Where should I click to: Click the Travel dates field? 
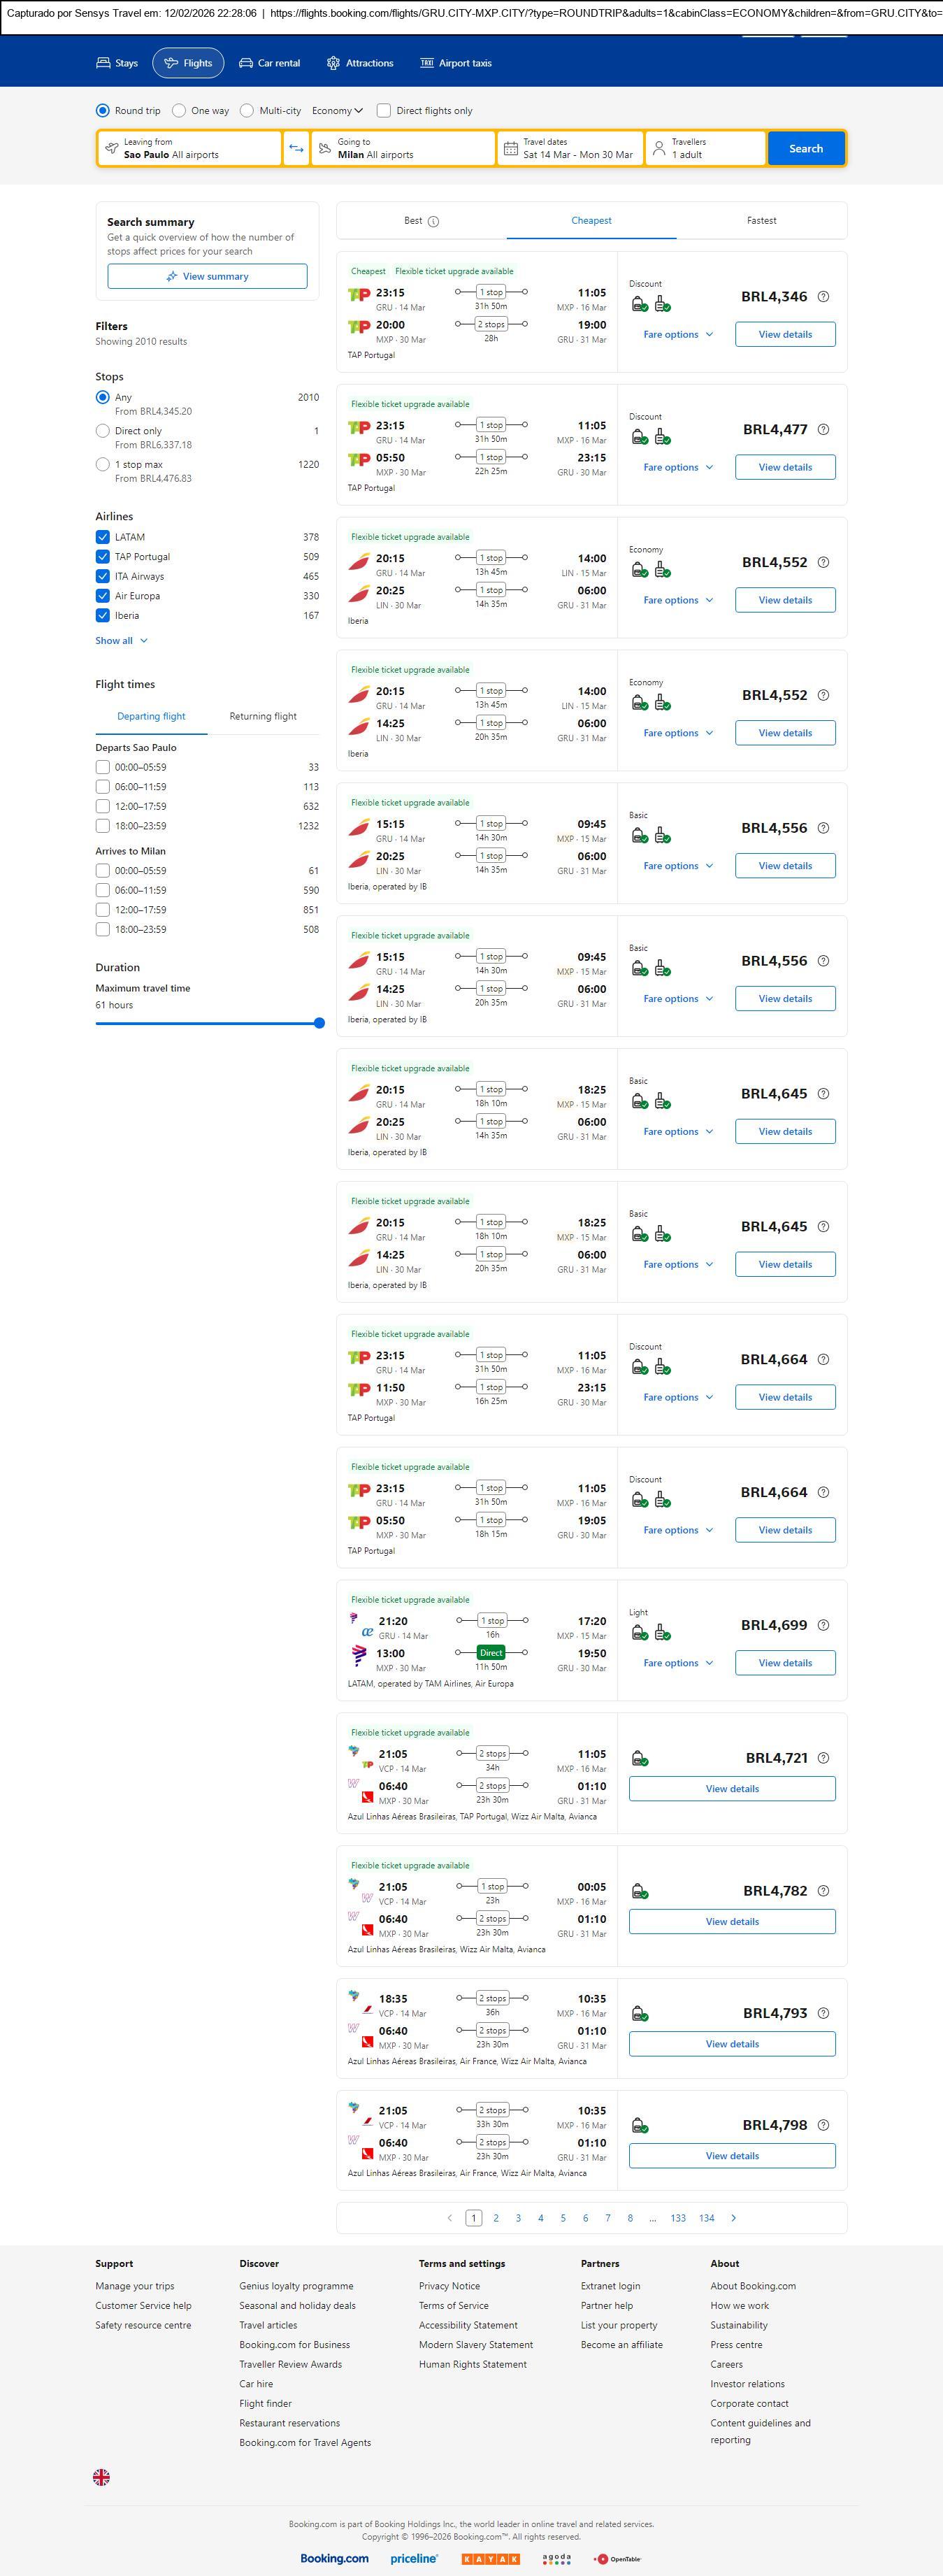coord(570,148)
